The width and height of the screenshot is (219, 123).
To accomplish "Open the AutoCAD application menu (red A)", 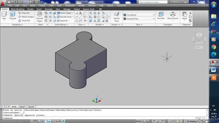I will (3, 3).
